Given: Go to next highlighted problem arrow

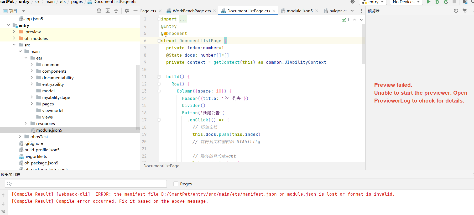Looking at the screenshot, I should coord(361,20).
